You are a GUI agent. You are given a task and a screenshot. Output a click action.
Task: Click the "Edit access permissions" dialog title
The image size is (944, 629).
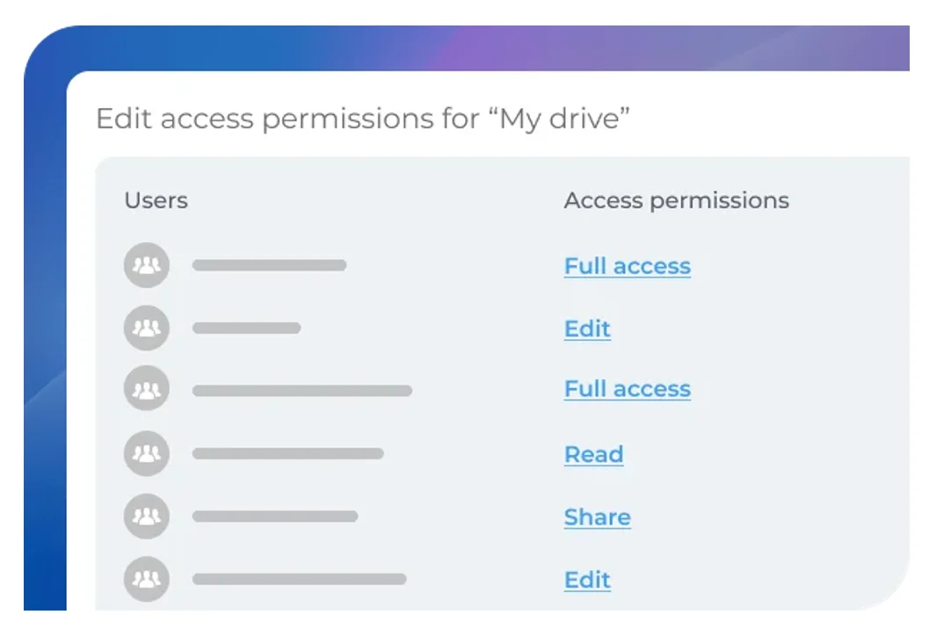[x=363, y=119]
